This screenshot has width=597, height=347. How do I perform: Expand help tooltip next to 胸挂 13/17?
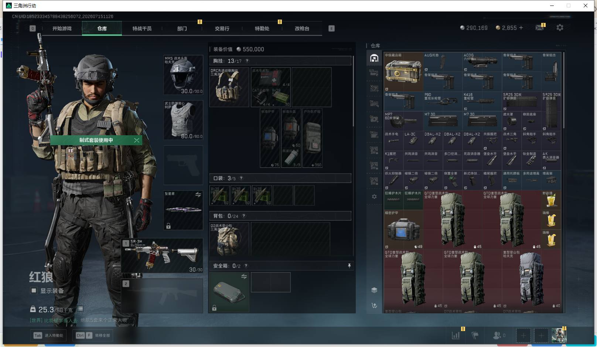pyautogui.click(x=247, y=61)
